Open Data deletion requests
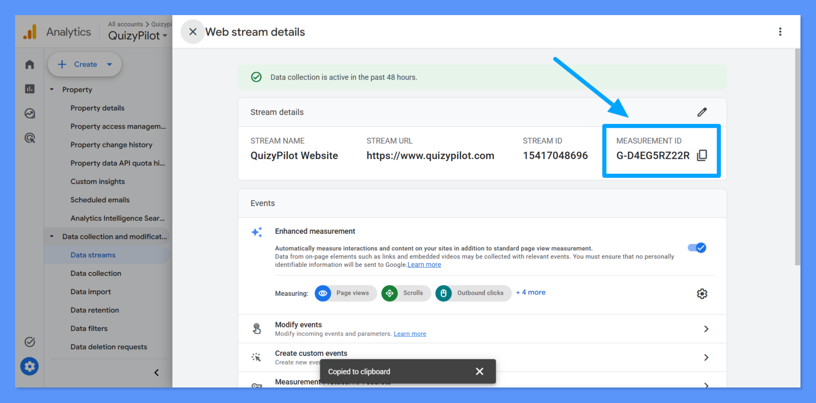Screen dimensions: 816x403 point(109,347)
